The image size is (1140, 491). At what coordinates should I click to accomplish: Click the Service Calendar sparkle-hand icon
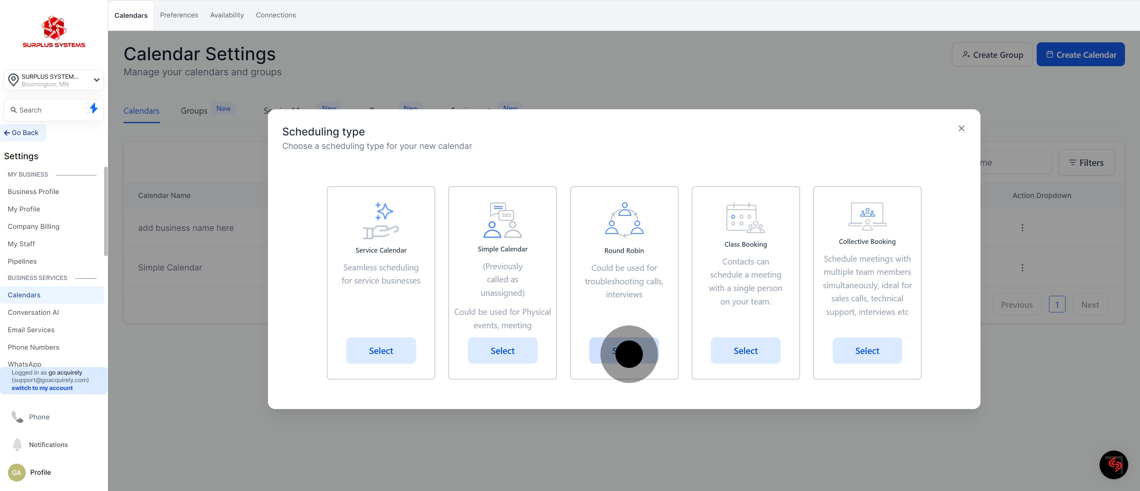pyautogui.click(x=380, y=220)
